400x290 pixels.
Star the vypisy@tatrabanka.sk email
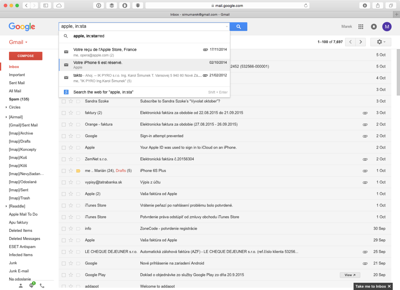pos(71,182)
